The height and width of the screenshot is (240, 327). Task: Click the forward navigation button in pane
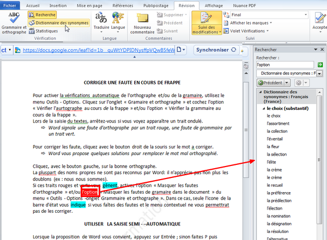(x=299, y=83)
